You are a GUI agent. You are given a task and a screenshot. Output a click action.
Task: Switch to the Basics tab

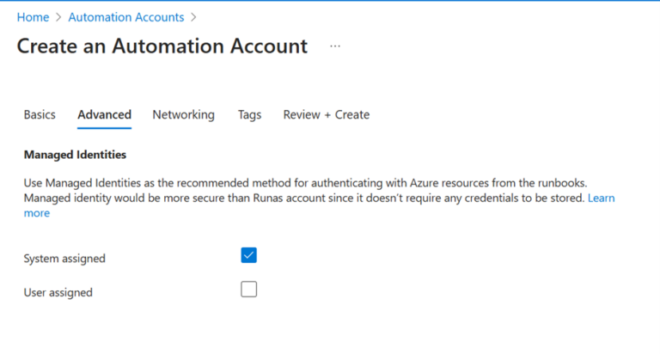pos(40,114)
